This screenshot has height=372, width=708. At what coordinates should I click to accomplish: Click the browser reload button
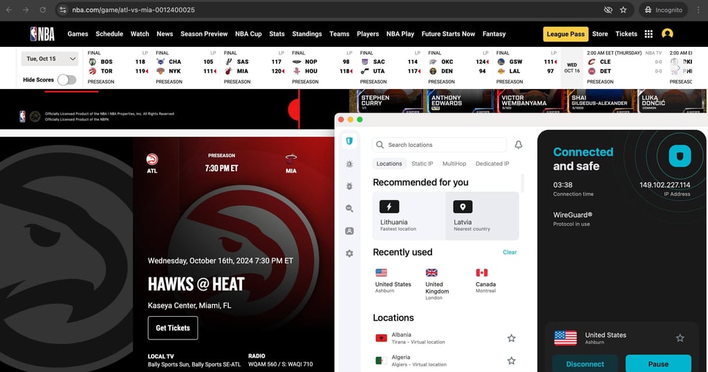click(42, 10)
